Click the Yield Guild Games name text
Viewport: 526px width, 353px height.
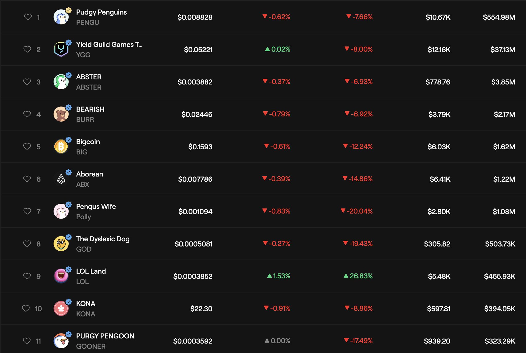point(109,45)
